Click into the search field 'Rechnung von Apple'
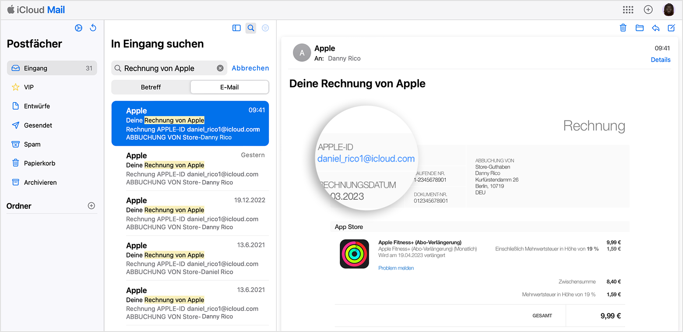The height and width of the screenshot is (332, 683). coord(169,68)
